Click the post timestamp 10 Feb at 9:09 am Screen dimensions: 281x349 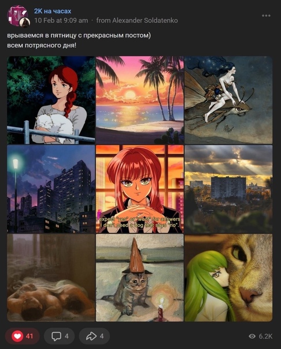61,20
